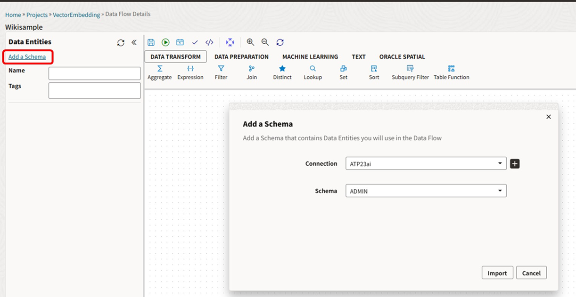Switch to the Text tab
This screenshot has width=576, height=297.
359,56
